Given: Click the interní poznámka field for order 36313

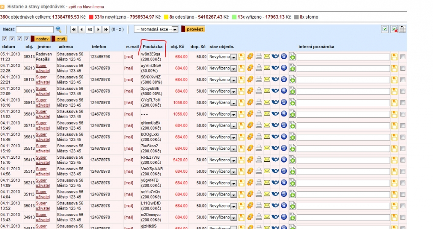Looking at the screenshot, I should (x=343, y=57).
